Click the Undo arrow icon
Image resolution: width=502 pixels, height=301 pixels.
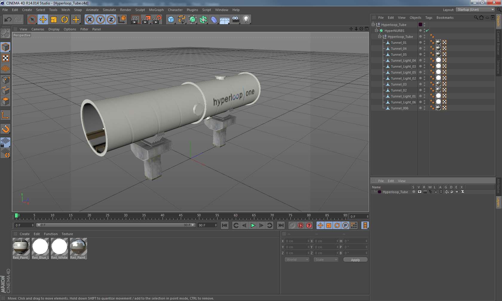click(8, 20)
